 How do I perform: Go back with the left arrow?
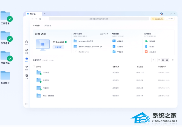point(32,19)
